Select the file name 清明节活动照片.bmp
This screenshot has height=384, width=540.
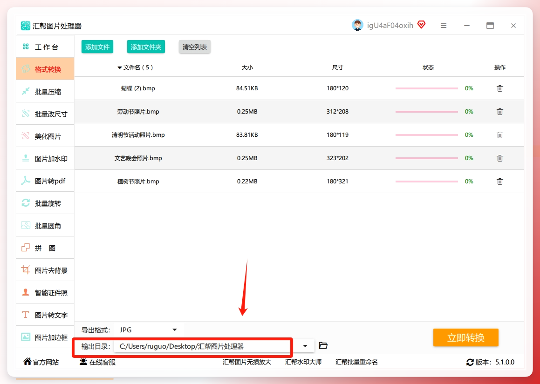coord(138,135)
